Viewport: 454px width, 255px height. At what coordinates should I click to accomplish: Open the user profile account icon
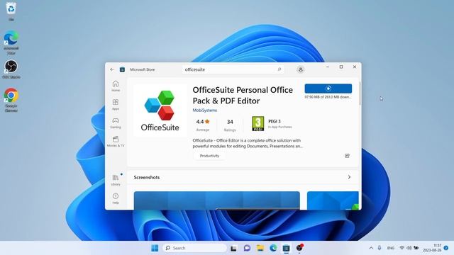[301, 69]
